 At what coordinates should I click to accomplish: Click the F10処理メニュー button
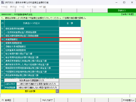(x=129, y=100)
